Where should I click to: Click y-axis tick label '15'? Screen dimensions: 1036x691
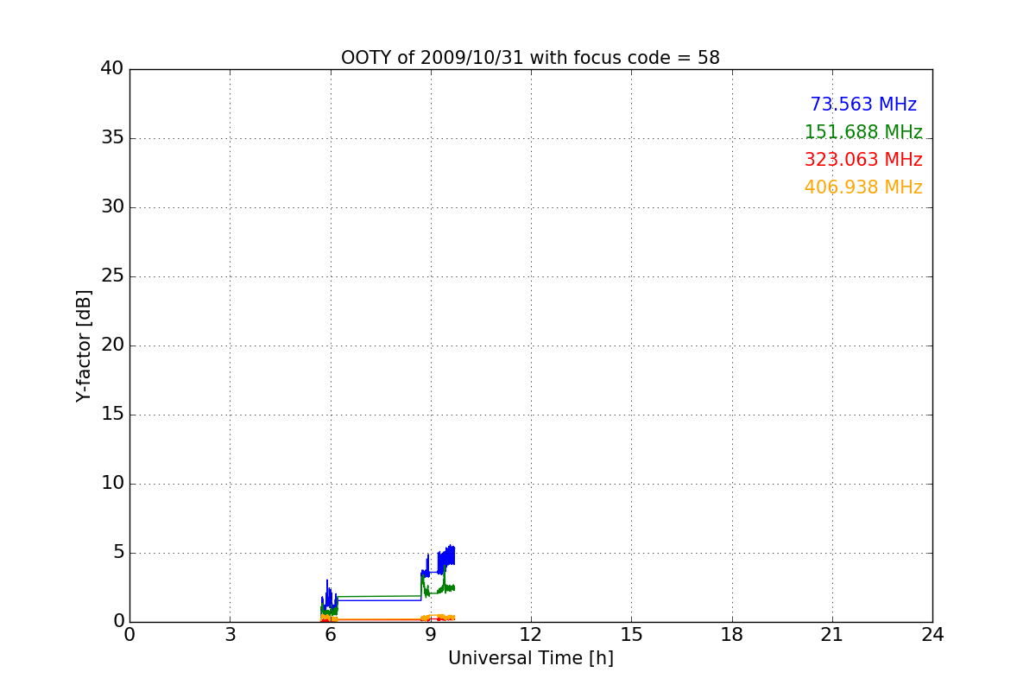[112, 415]
